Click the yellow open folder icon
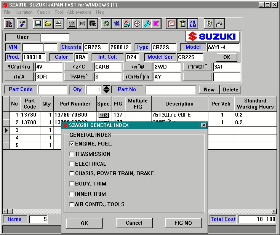The image size is (280, 235). coord(48,24)
